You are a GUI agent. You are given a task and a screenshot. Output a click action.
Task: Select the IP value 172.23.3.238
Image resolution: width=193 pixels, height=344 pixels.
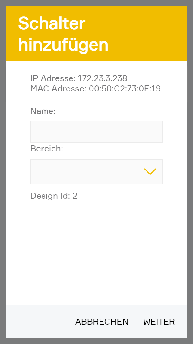pyautogui.click(x=103, y=78)
